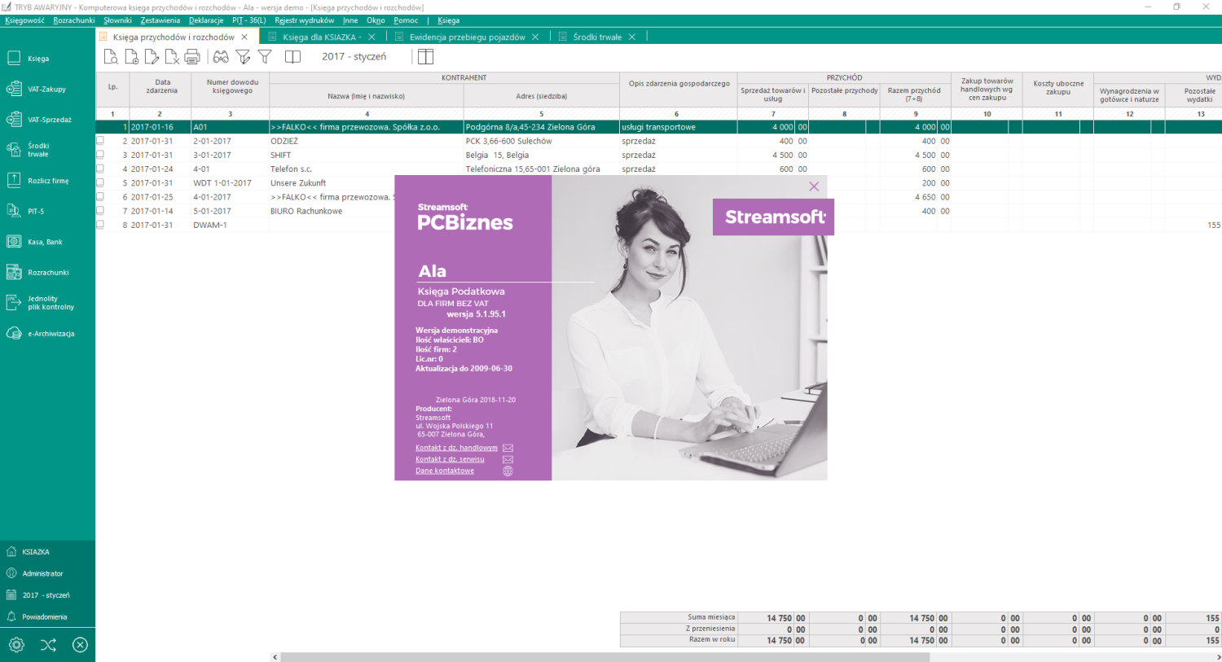Switch to the Księga dla KSIAZKA tab
The height and width of the screenshot is (662, 1222).
(x=322, y=37)
